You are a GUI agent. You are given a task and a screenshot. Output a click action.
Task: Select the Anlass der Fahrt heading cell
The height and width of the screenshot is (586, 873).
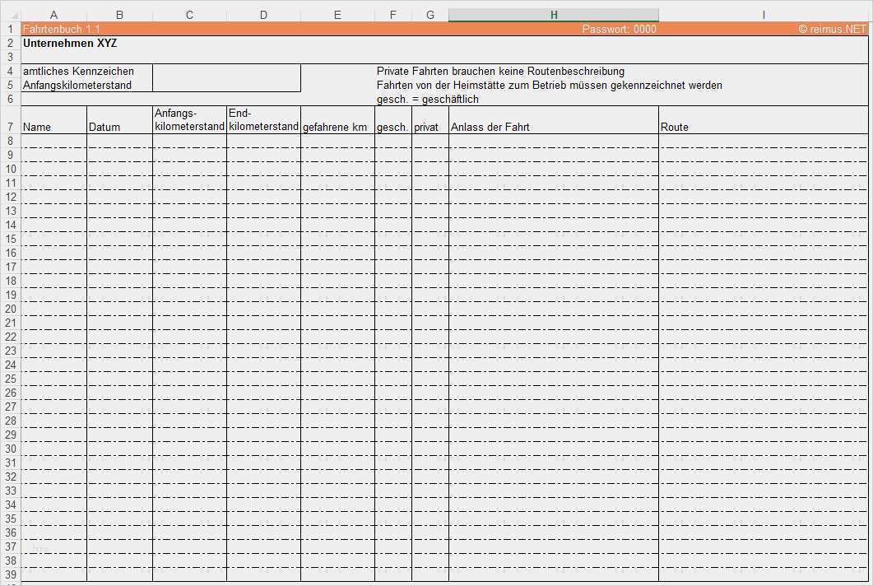tap(553, 127)
